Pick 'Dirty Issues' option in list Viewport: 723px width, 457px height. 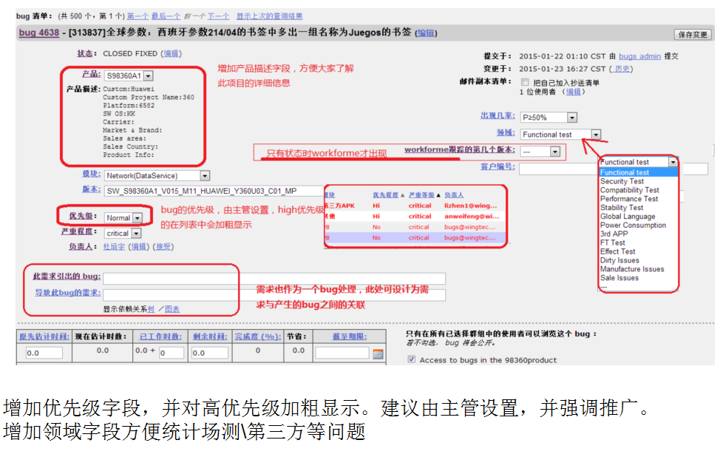[x=620, y=260]
